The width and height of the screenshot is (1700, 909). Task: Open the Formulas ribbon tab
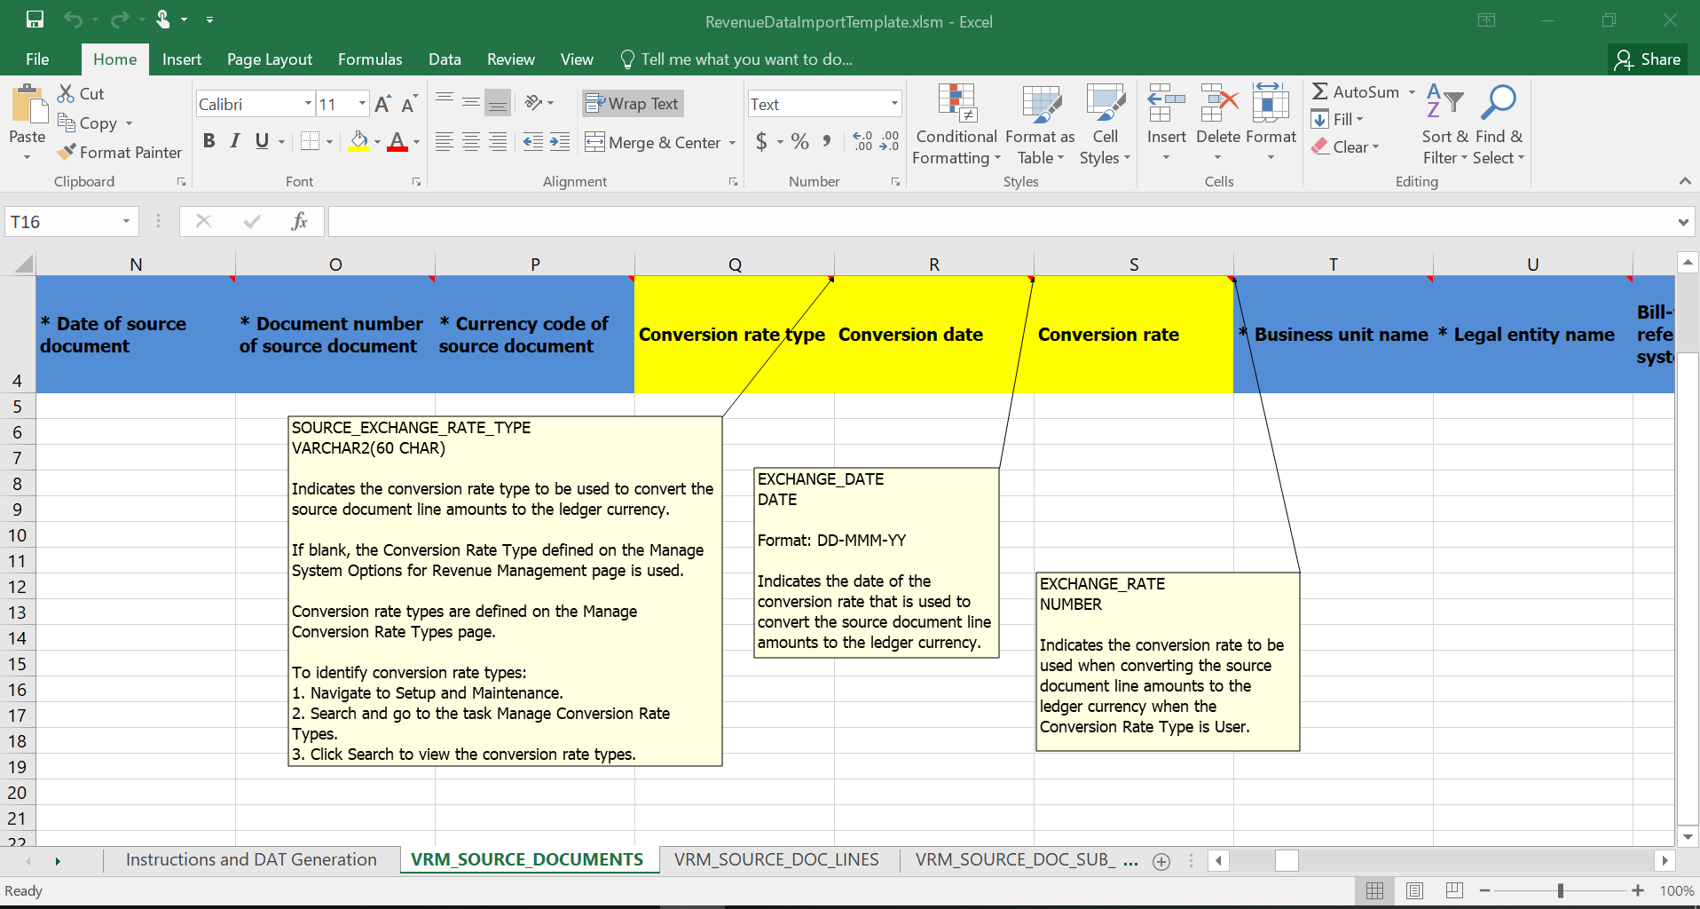tap(370, 59)
